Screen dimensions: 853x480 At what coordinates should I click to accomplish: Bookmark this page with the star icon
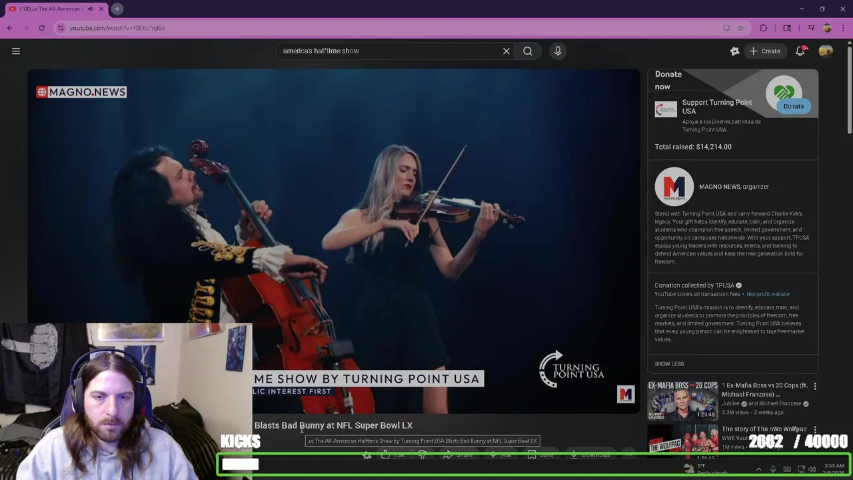(x=740, y=28)
